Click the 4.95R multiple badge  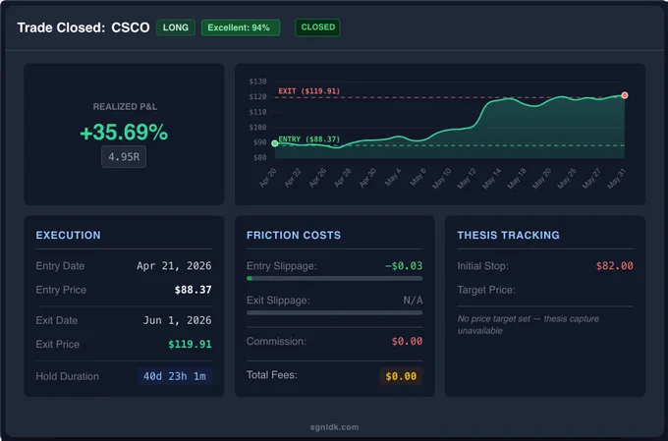click(x=124, y=157)
